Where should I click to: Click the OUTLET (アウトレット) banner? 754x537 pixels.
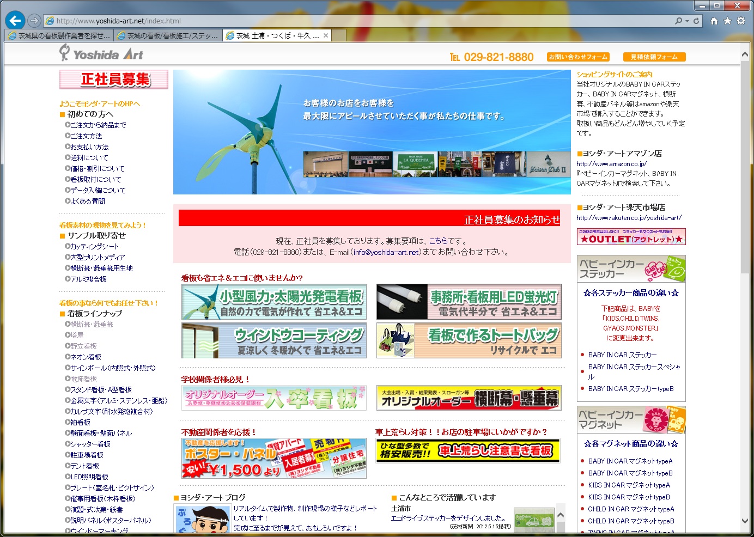631,236
